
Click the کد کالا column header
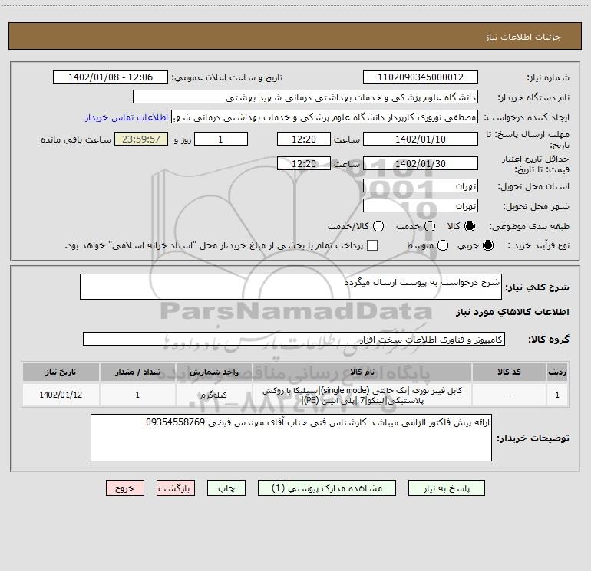509,372
